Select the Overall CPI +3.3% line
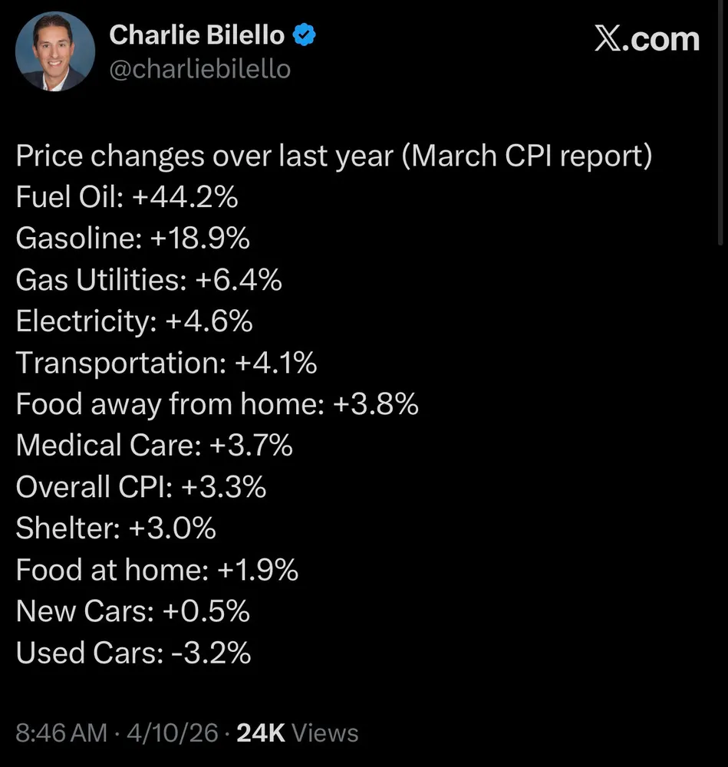Screen dimensions: 728x767 point(141,487)
